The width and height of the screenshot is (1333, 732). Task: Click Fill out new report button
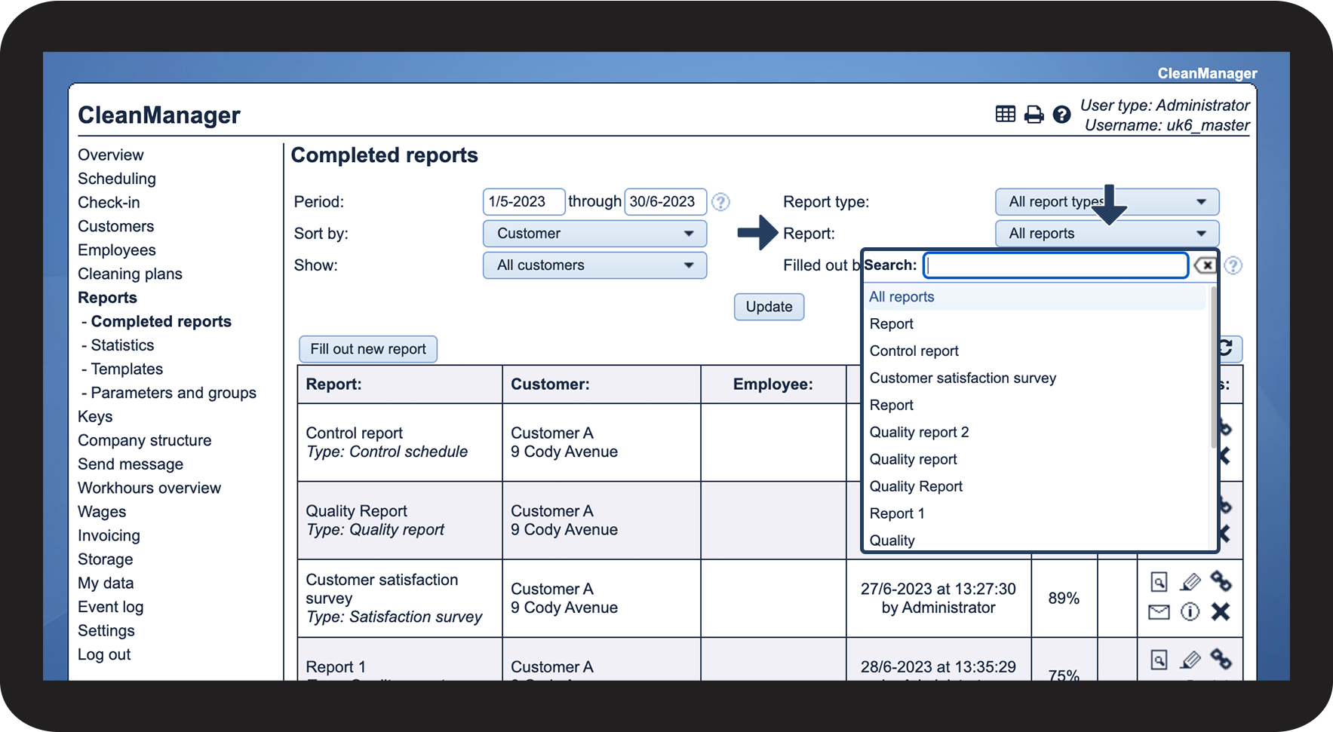point(368,349)
